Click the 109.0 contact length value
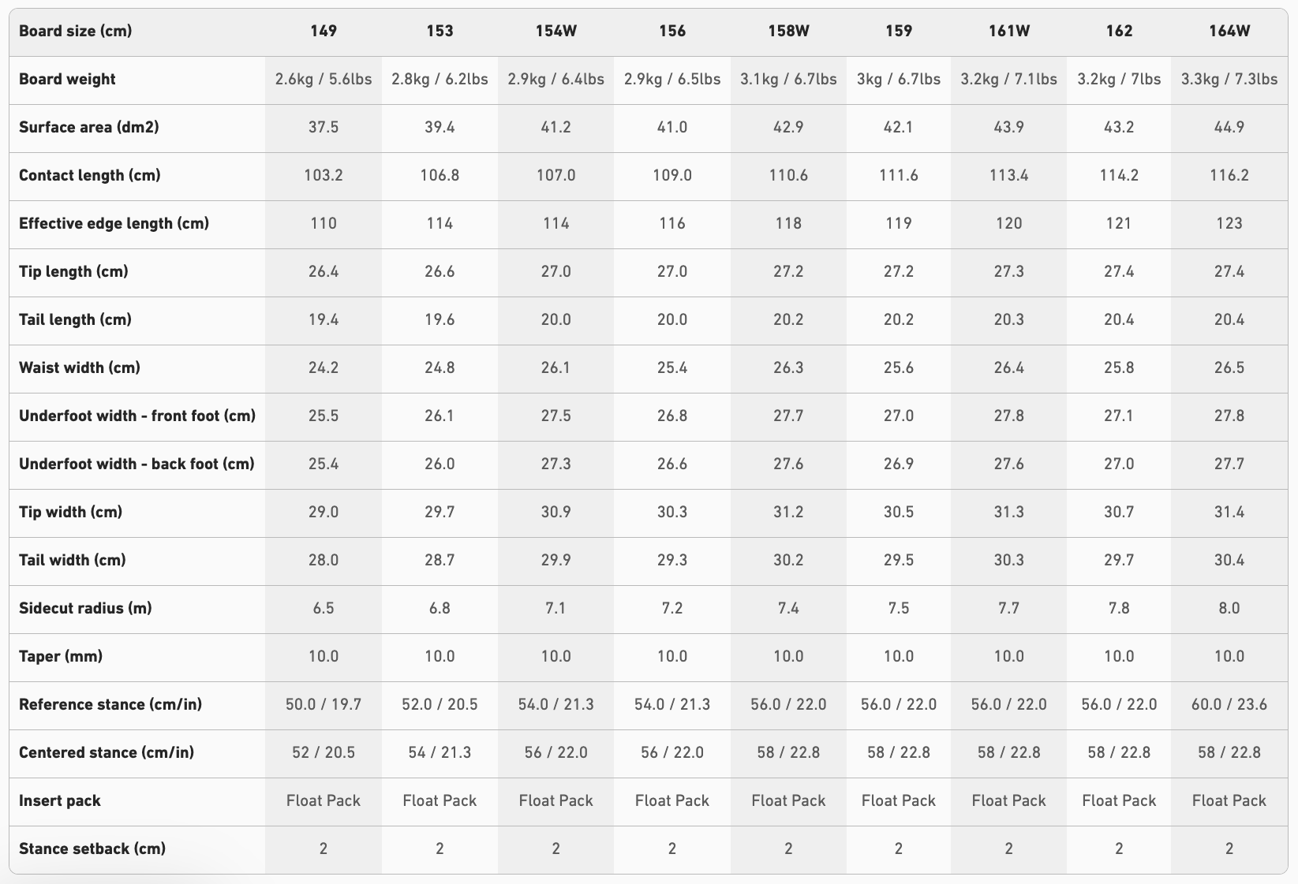The width and height of the screenshot is (1298, 884). [672, 175]
